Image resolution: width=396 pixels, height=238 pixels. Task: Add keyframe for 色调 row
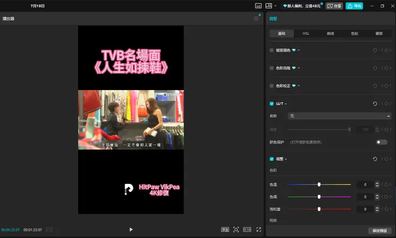coord(386,197)
